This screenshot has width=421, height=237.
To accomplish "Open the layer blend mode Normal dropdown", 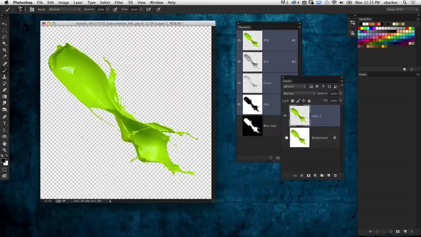I will 299,94.
